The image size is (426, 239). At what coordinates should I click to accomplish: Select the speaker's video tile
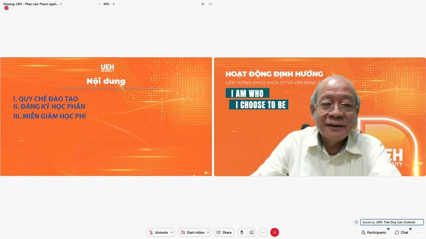coord(320,117)
